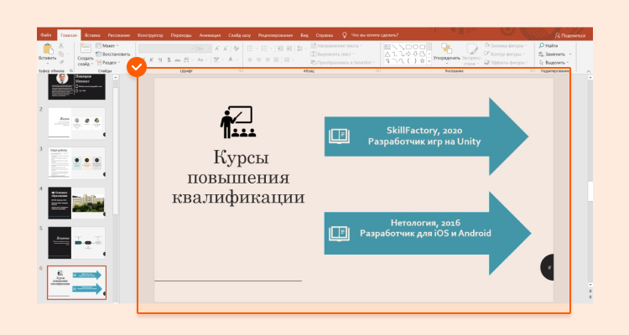629x335 pixels.
Task: Toggle bulleted list button
Action: 250,49
